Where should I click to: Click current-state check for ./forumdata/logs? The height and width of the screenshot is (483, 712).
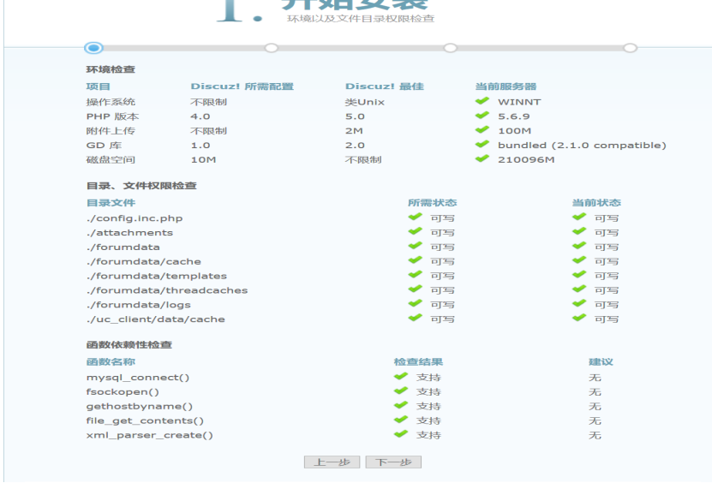pos(579,304)
